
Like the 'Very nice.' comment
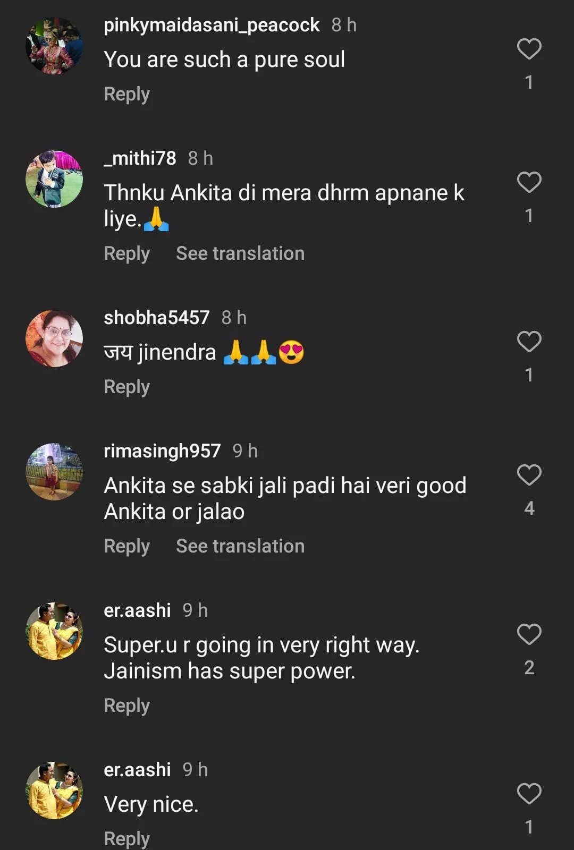pos(529,794)
